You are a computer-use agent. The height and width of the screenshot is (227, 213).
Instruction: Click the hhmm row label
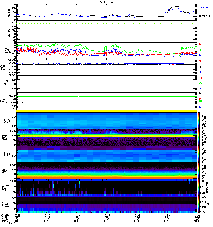pyautogui.click(x=5, y=221)
